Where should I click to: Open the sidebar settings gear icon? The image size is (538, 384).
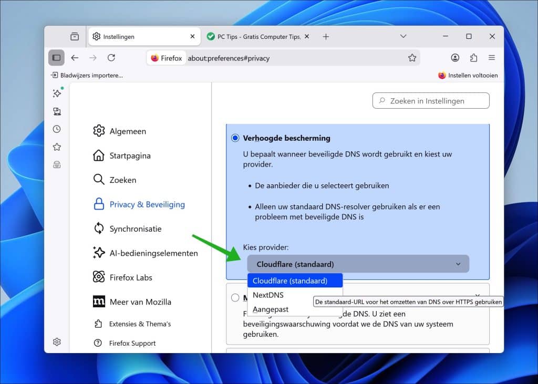click(x=56, y=341)
